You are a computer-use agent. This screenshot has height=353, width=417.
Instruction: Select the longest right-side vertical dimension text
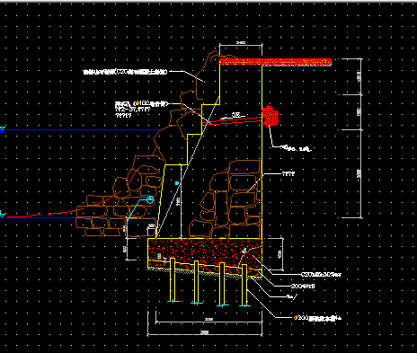359,173
